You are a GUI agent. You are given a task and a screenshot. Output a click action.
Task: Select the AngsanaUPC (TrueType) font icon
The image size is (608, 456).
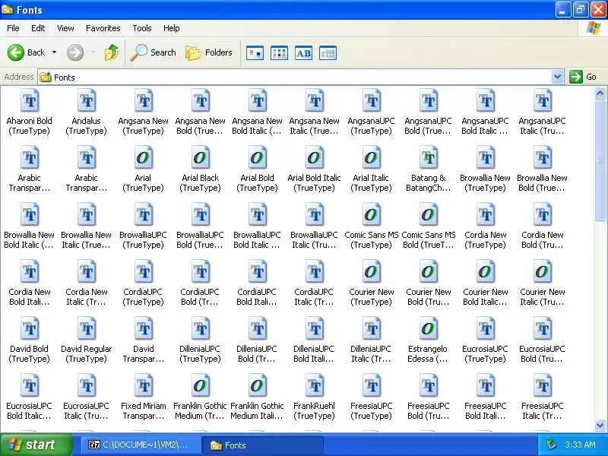[372, 101]
